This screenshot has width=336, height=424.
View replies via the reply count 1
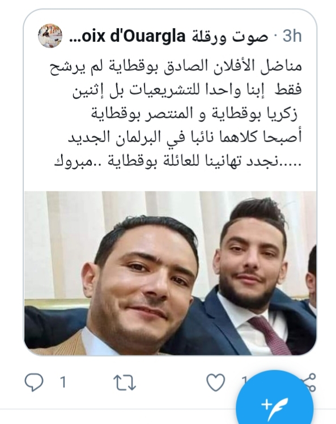click(63, 382)
